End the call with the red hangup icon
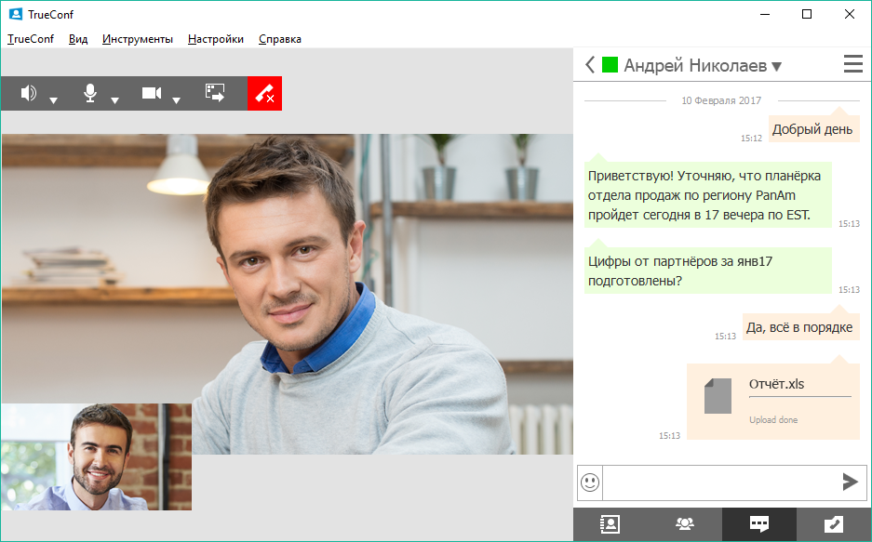The image size is (872, 542). [264, 93]
